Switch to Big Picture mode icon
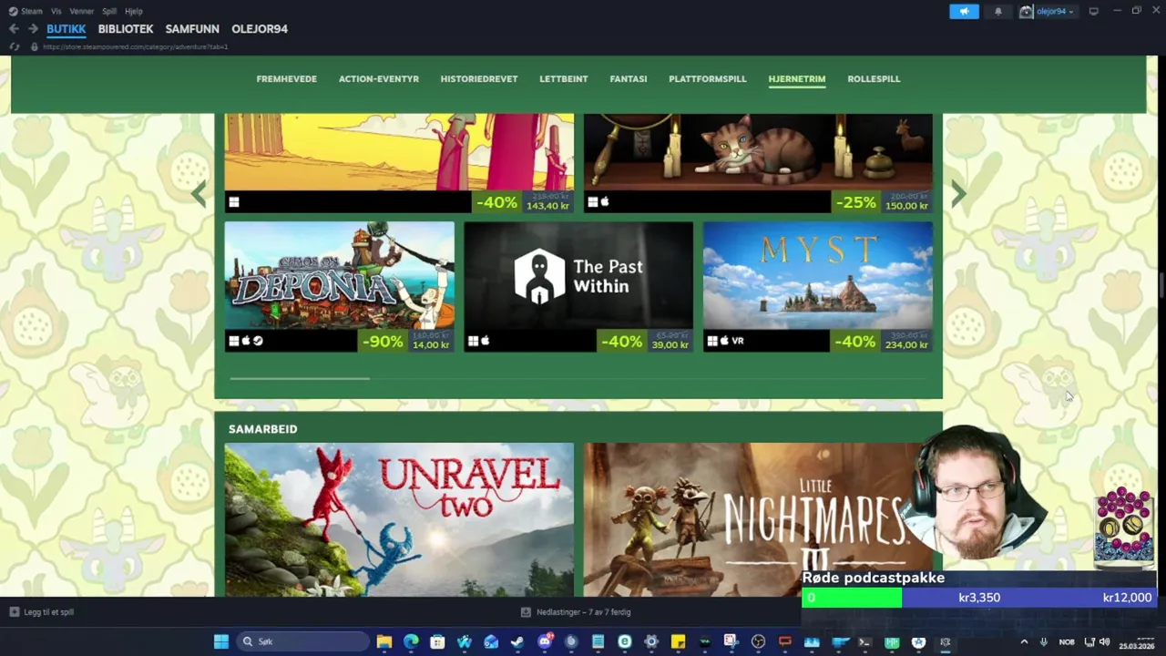This screenshot has height=656, width=1166. (1093, 11)
